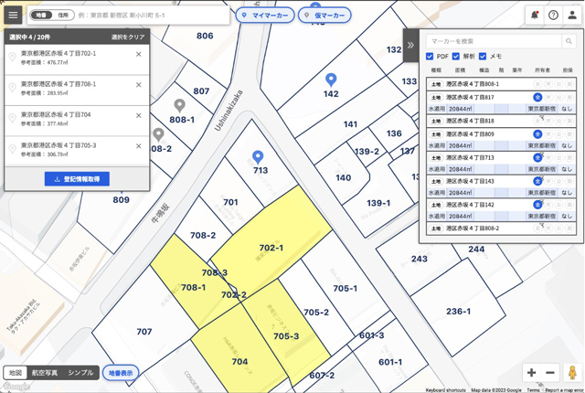Open the notifications bell
Image resolution: width=585 pixels, height=393 pixels.
534,16
